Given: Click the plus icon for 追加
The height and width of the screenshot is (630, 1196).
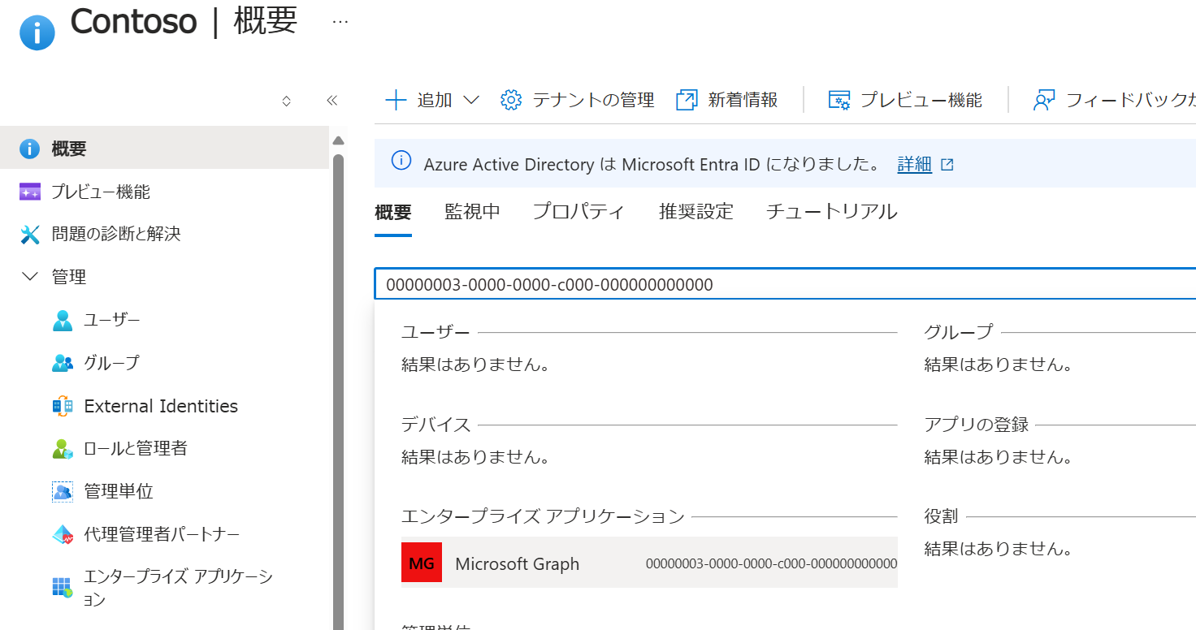Looking at the screenshot, I should coord(396,100).
